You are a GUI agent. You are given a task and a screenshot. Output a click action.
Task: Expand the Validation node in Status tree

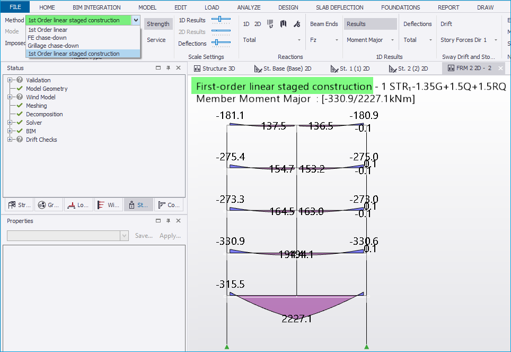pos(10,80)
